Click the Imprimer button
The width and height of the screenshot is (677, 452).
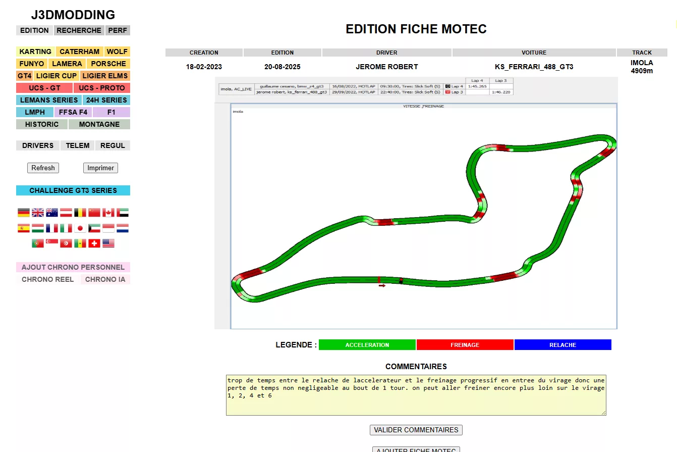(x=100, y=168)
